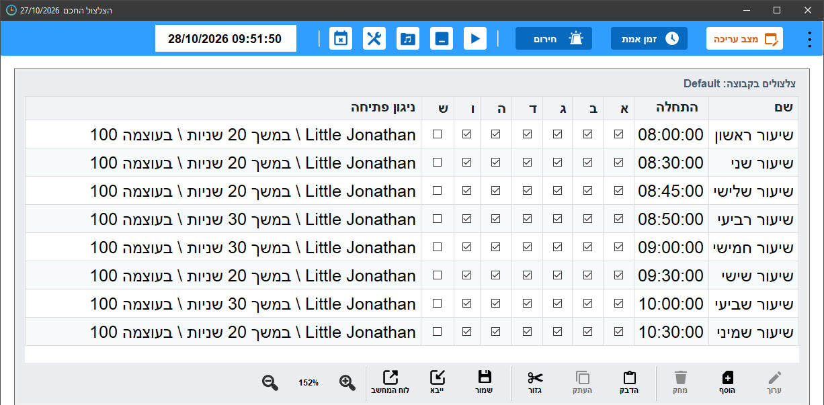Zoom in with the plus magnifier
The image size is (824, 405).
click(347, 383)
